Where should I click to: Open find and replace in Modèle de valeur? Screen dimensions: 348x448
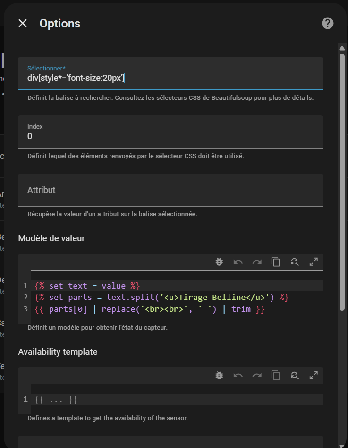(x=295, y=262)
